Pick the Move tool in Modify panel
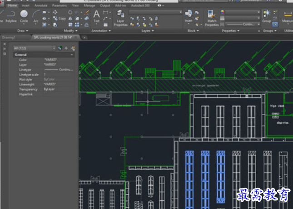The height and width of the screenshot is (209, 293). pos(55,12)
